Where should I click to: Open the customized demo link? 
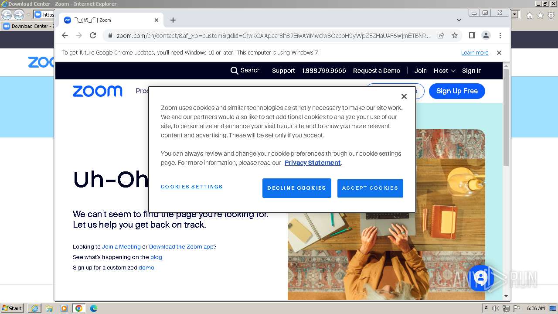point(146,268)
